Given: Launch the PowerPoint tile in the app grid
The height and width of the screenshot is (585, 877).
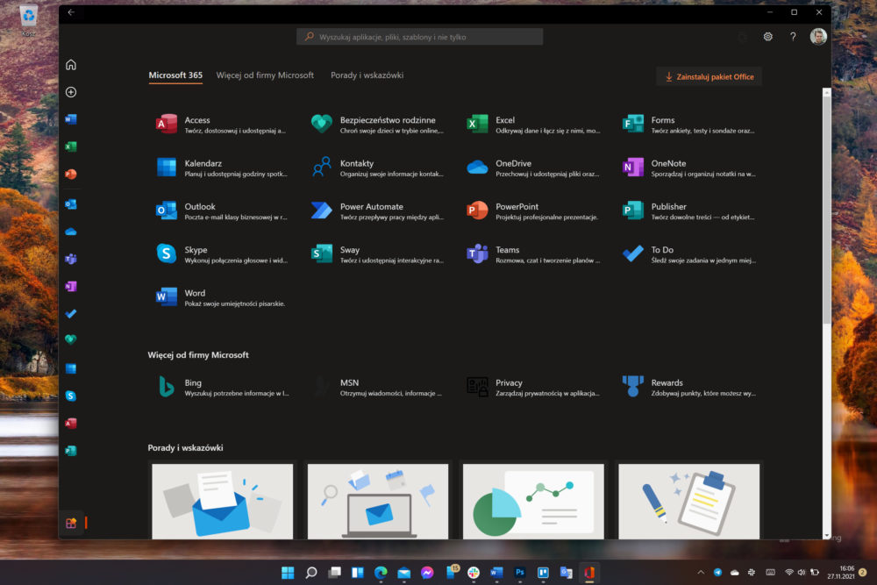Looking at the screenshot, I should coord(533,210).
